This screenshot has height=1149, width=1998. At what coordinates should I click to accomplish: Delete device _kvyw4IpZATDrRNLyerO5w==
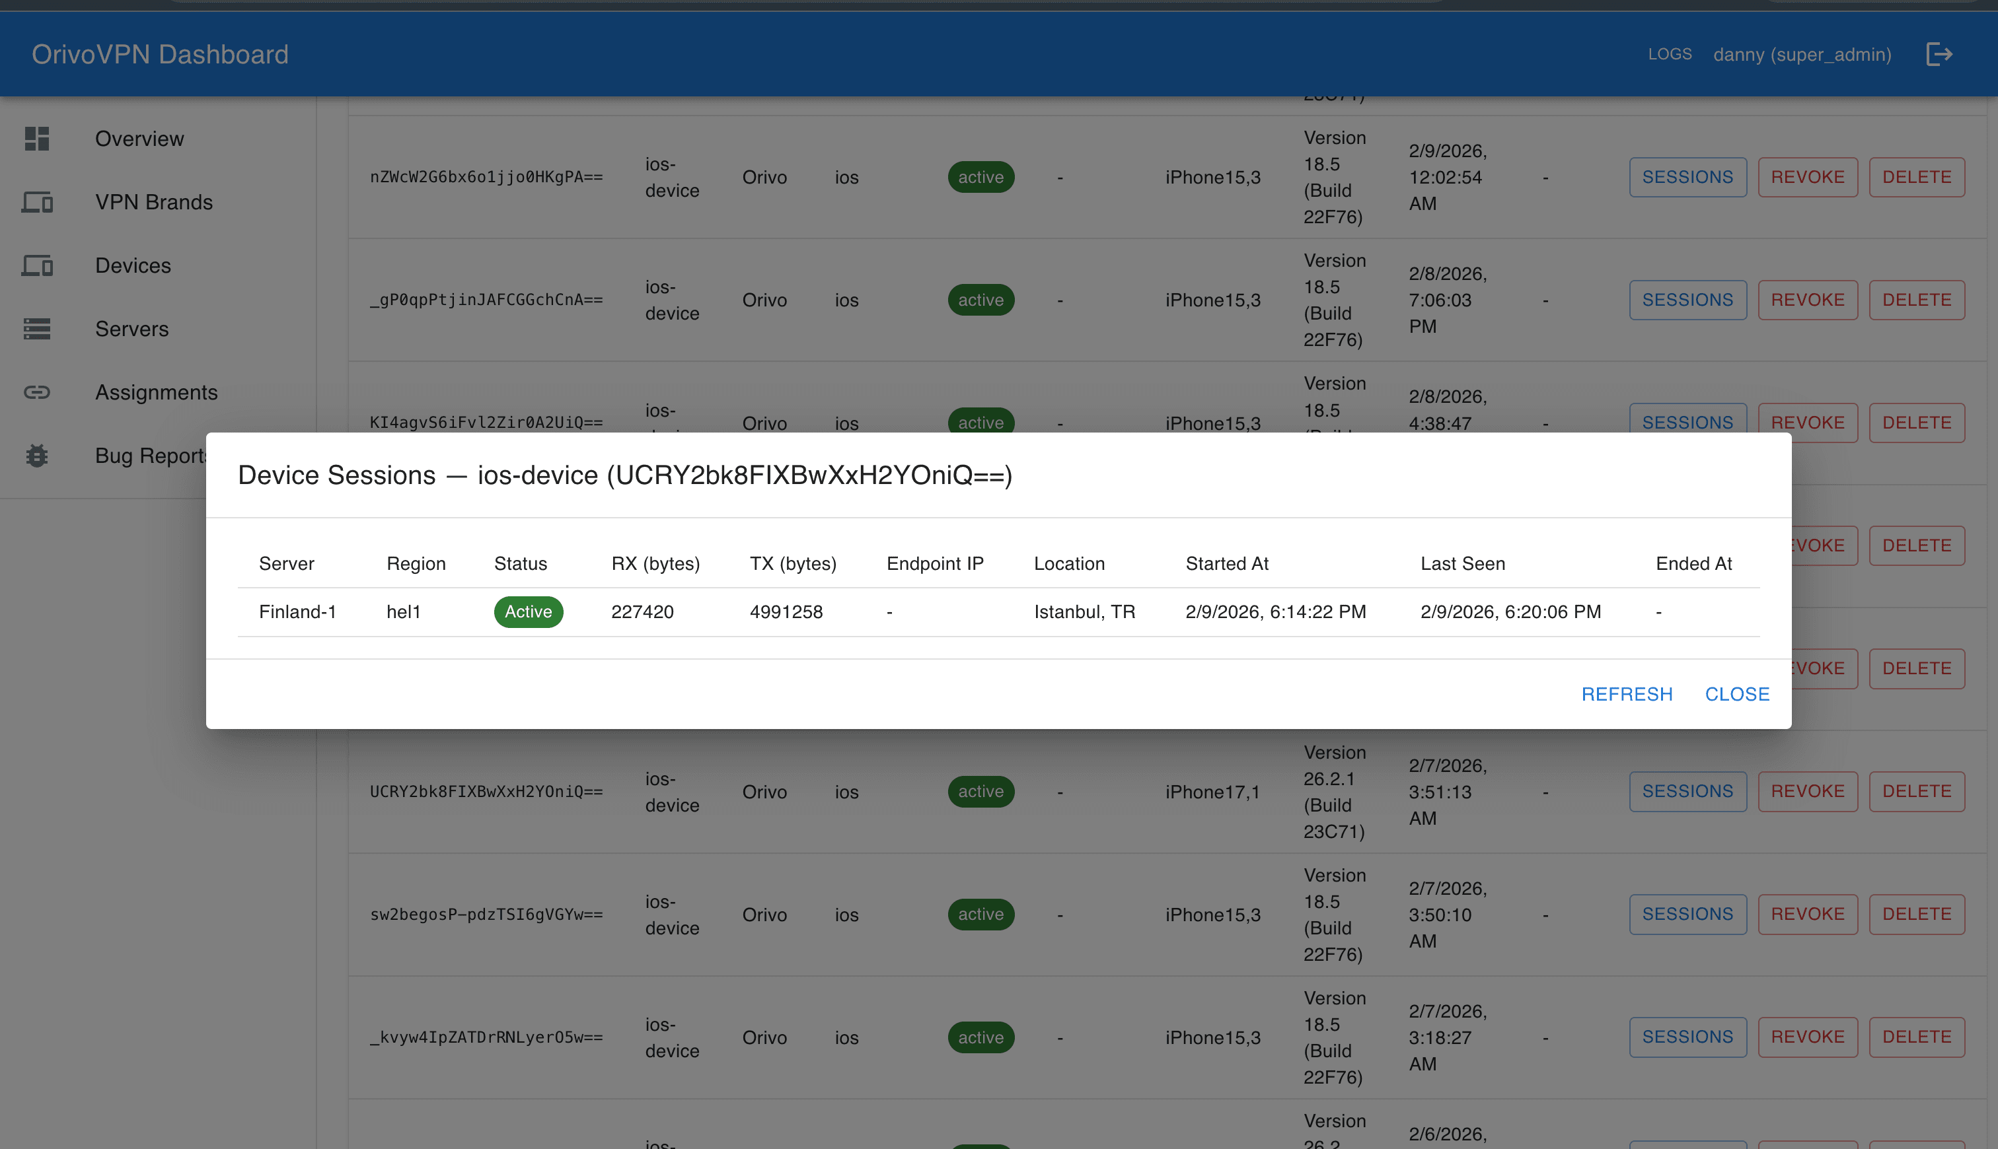[1917, 1037]
